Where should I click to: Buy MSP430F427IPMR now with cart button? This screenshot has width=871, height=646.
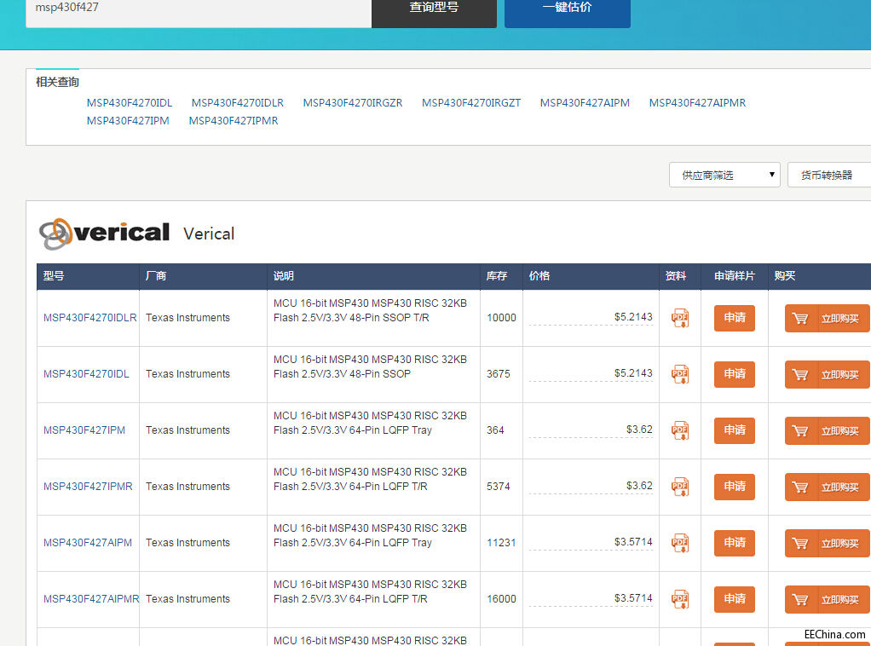click(x=828, y=487)
